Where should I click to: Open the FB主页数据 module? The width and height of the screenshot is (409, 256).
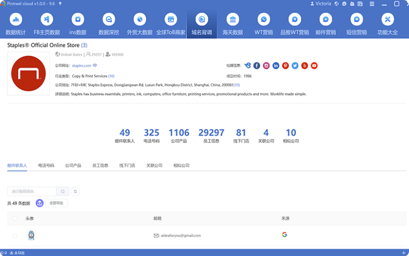pyautogui.click(x=47, y=24)
